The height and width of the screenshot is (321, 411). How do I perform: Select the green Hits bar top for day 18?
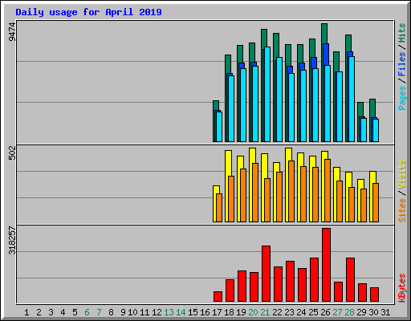click(x=228, y=64)
